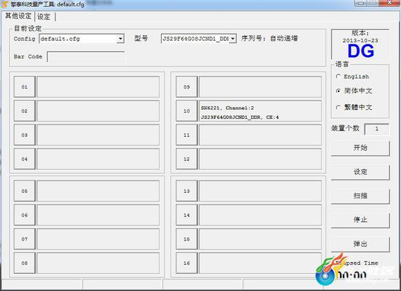Screen dimensions: 401x291
Task: Select port slot button 01
Action: tap(24, 87)
